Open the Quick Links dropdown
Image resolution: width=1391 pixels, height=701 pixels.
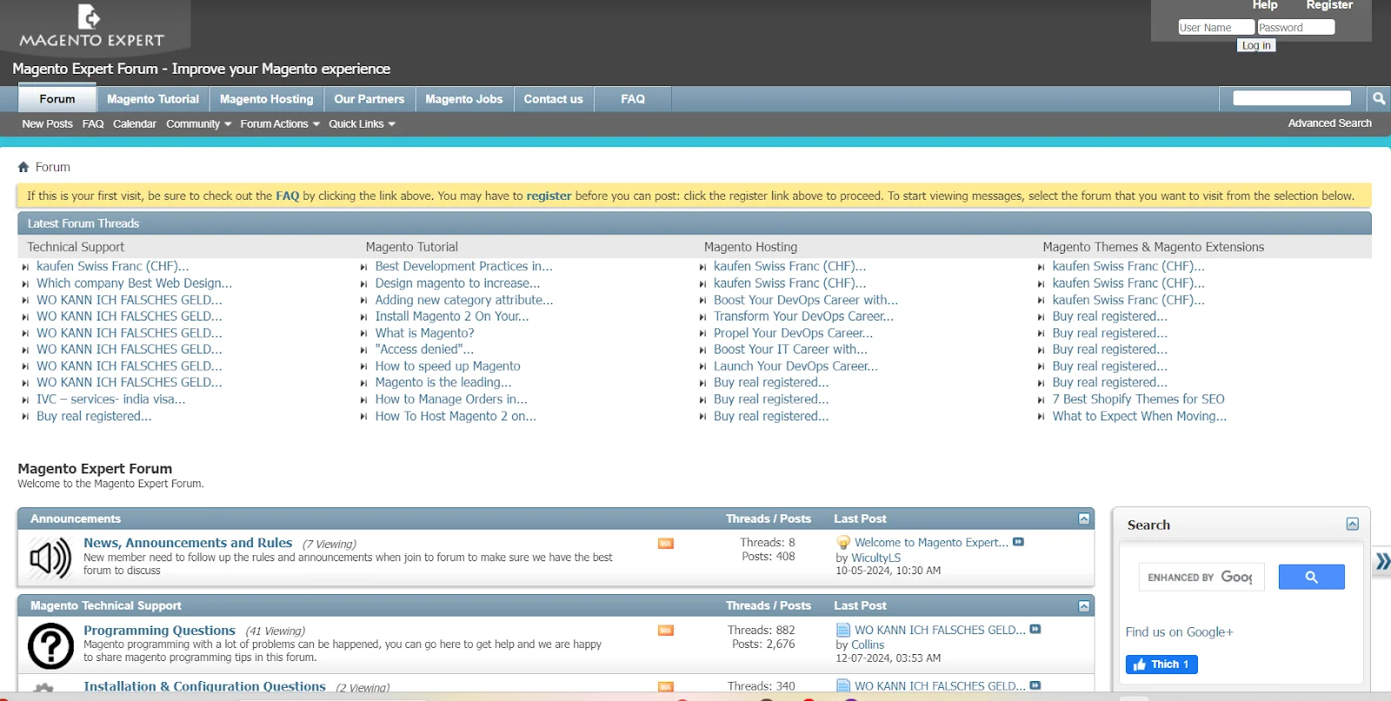click(362, 124)
